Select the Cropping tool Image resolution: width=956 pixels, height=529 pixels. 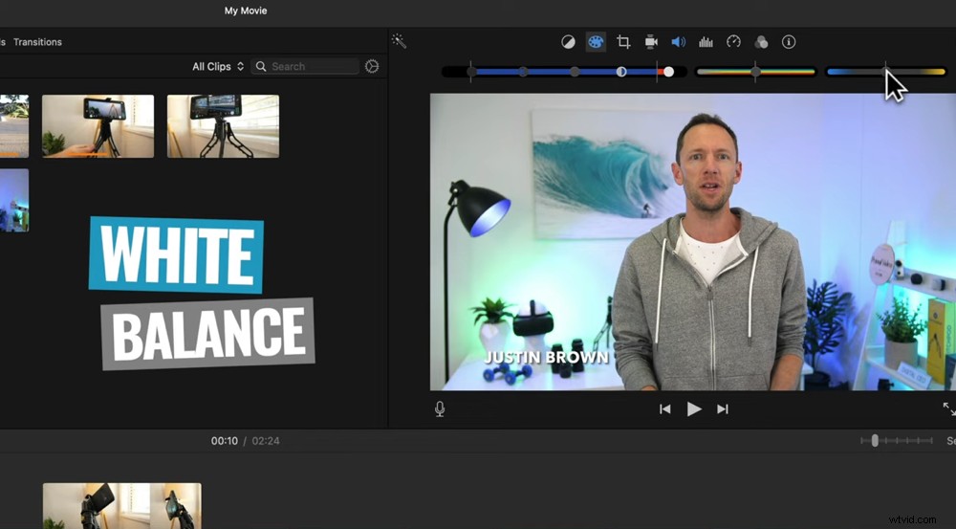[x=623, y=42]
